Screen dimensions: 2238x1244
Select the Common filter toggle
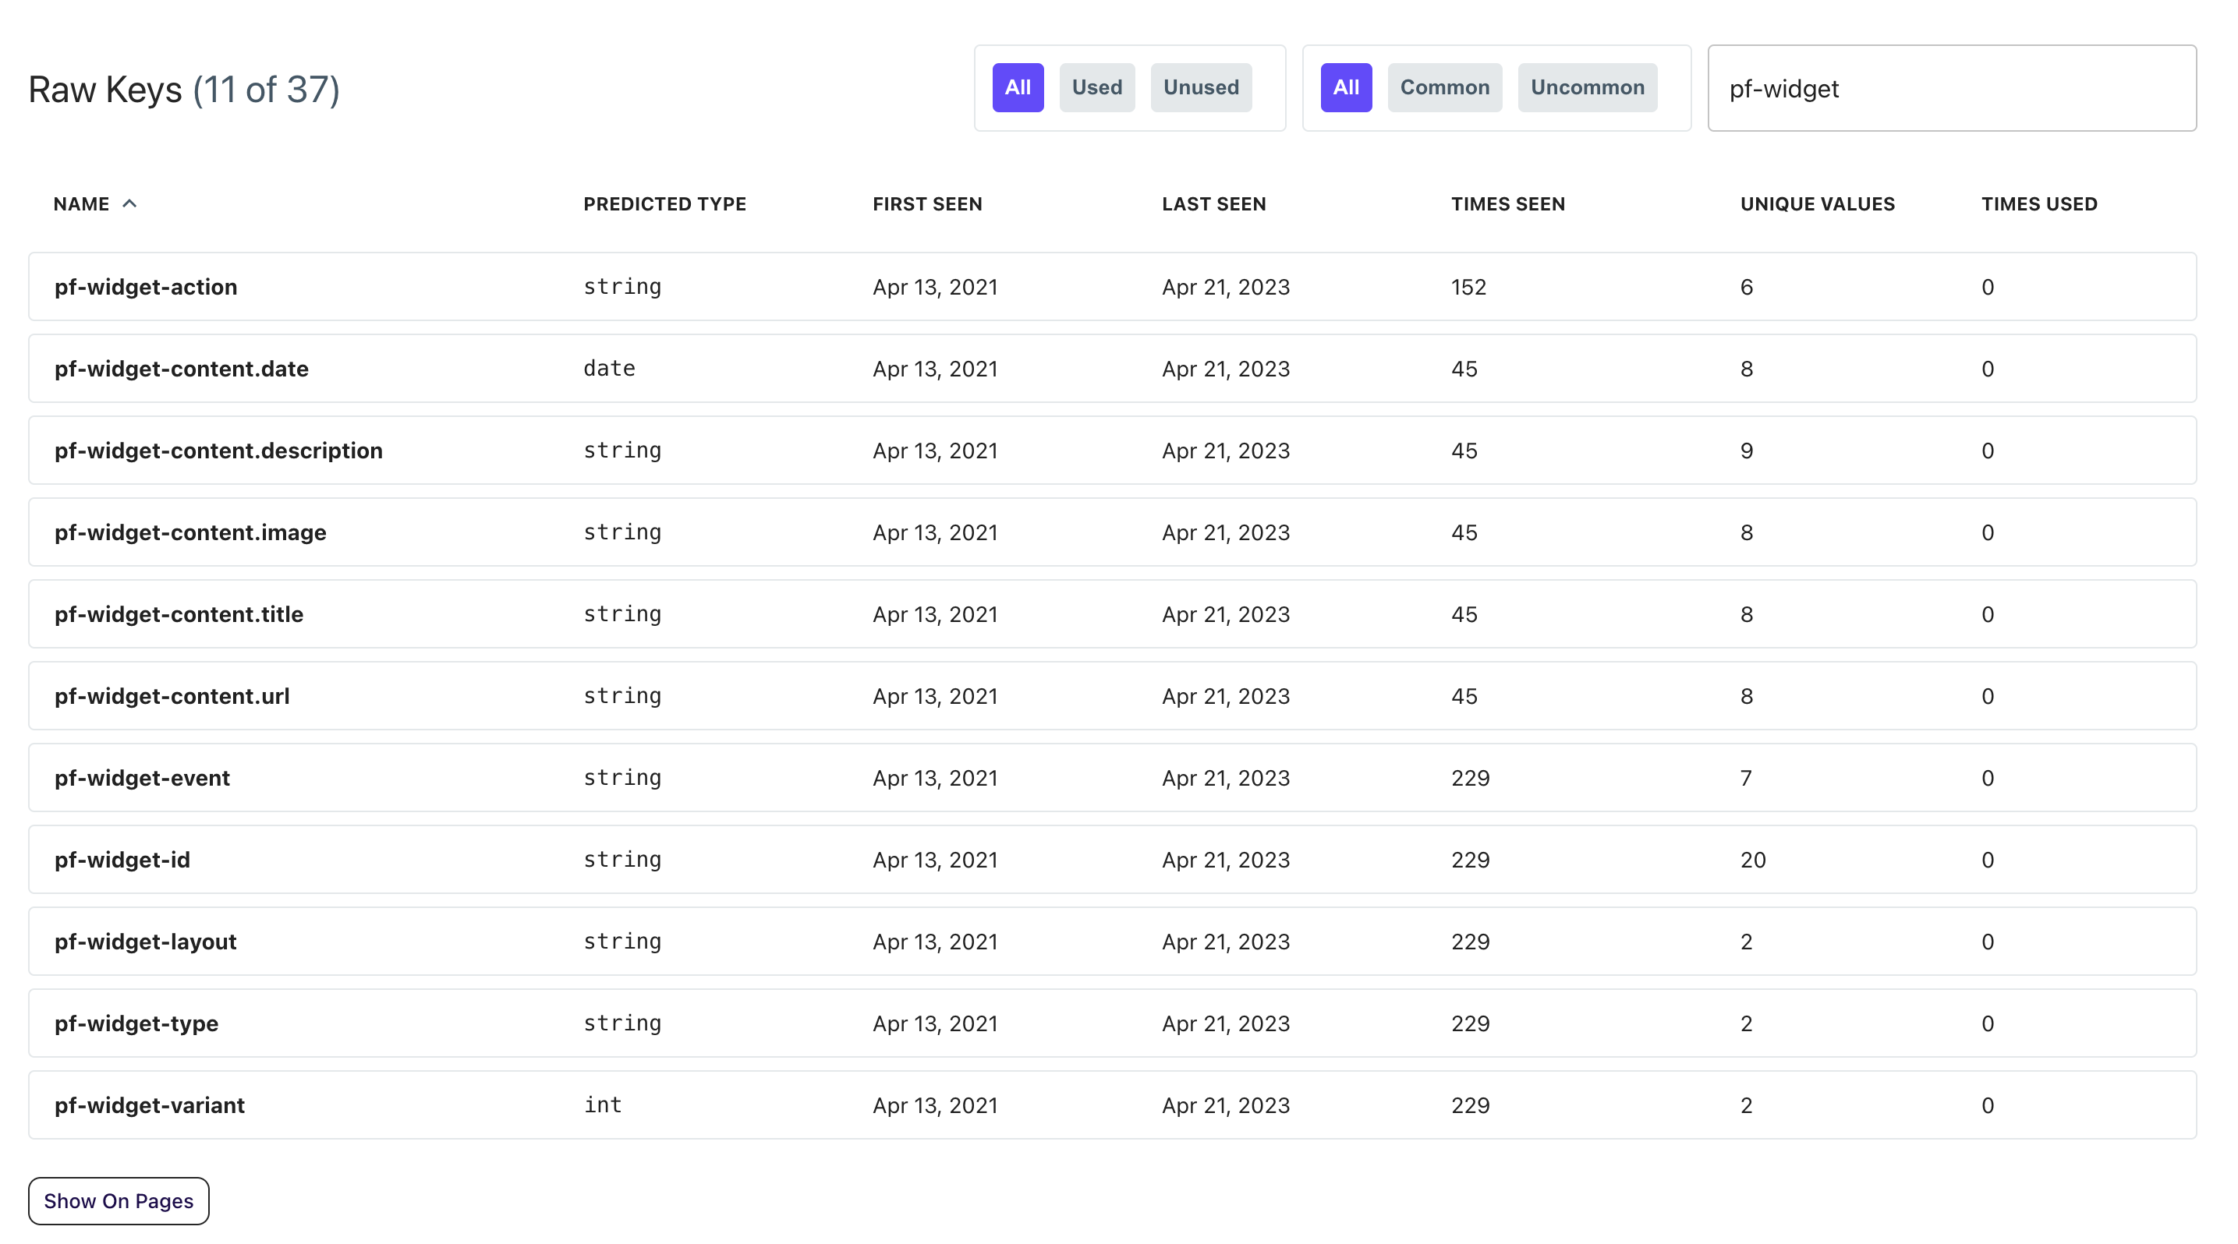(1444, 87)
